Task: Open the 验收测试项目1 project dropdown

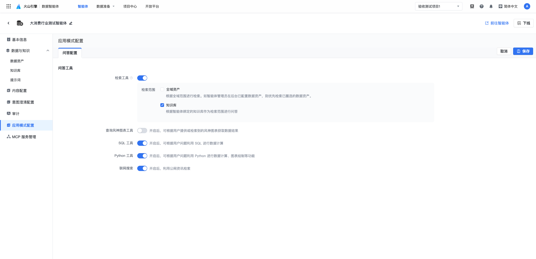Action: click(438, 6)
